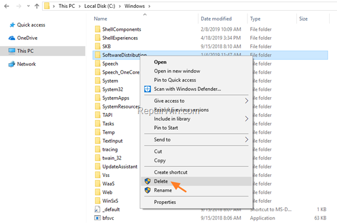Image resolution: width=337 pixels, height=223 pixels.
Task: Select the bfsvc file name
Action: 108,218
